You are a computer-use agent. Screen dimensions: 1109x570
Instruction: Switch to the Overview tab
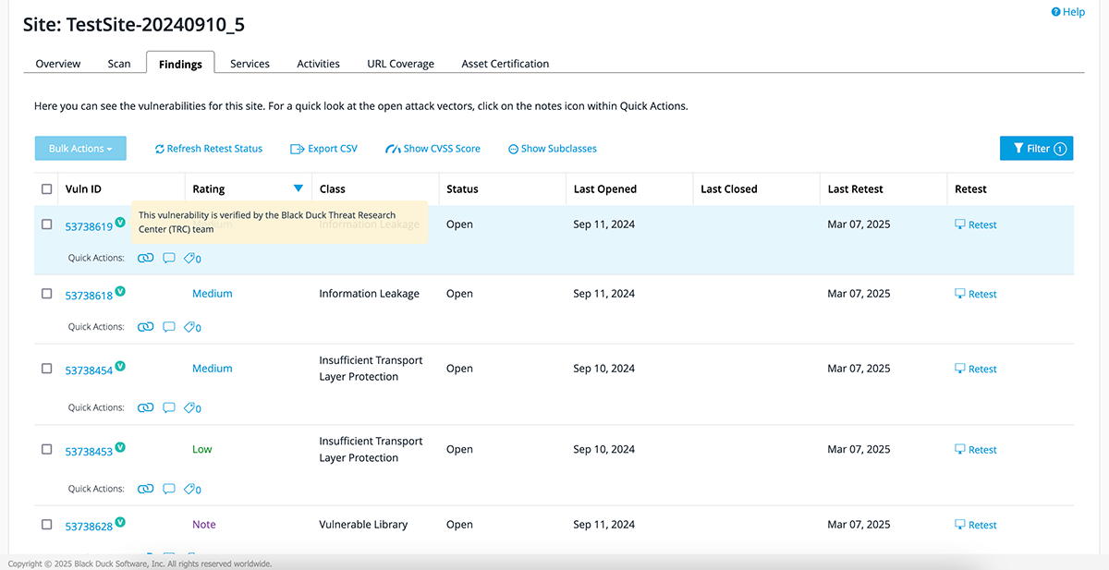click(57, 63)
